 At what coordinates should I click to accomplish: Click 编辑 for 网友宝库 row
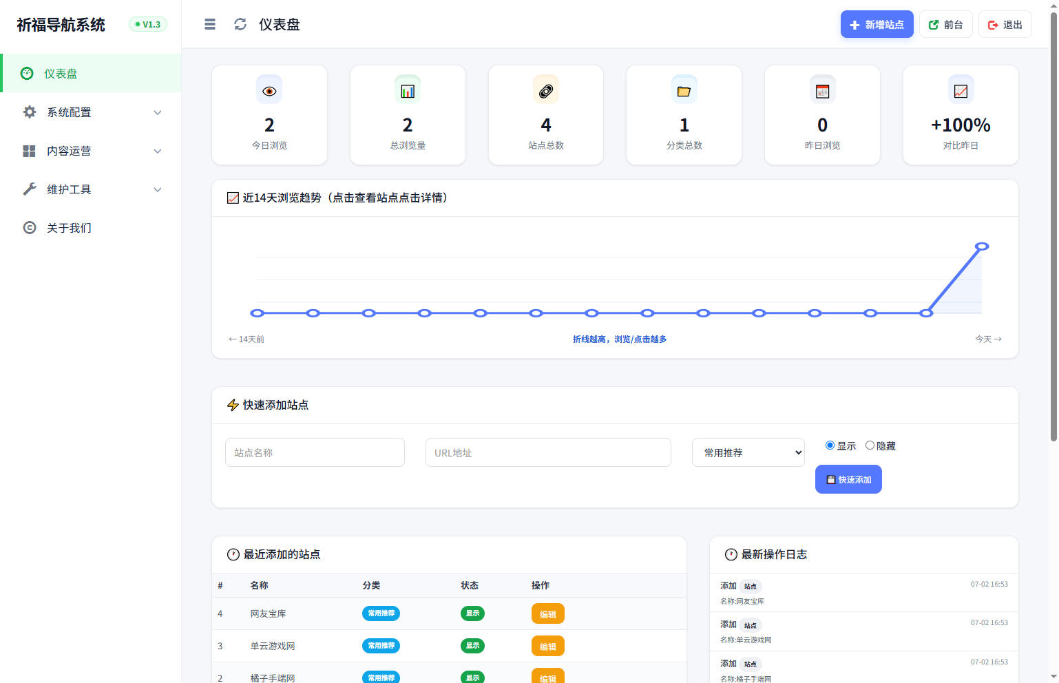[x=548, y=613]
